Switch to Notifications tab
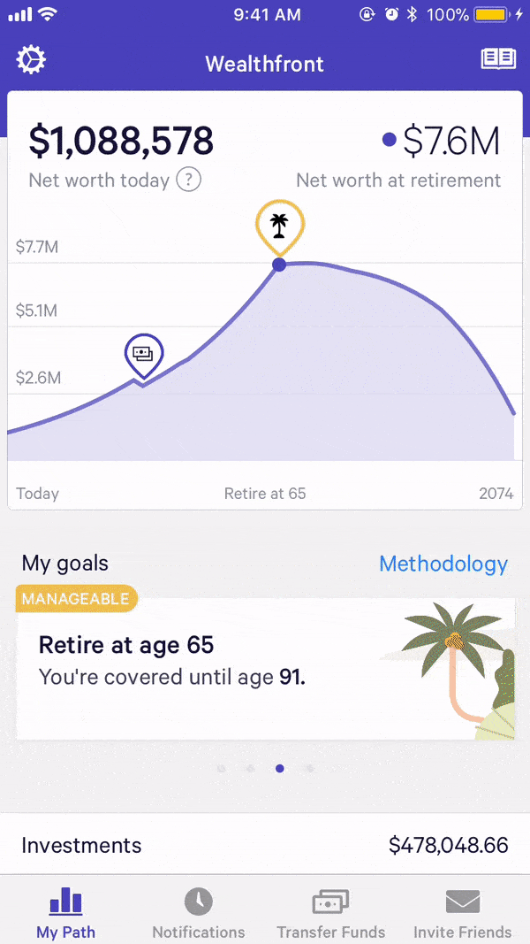 [x=199, y=913]
